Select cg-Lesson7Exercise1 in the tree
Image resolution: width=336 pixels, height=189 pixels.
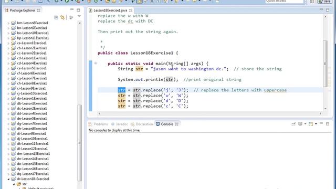(x=31, y=78)
